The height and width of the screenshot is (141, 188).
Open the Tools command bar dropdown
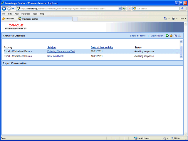[183, 19]
